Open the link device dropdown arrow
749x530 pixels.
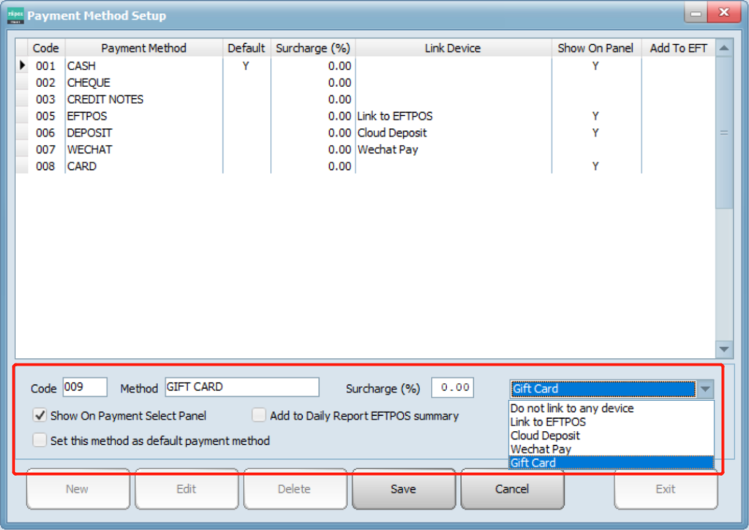704,389
